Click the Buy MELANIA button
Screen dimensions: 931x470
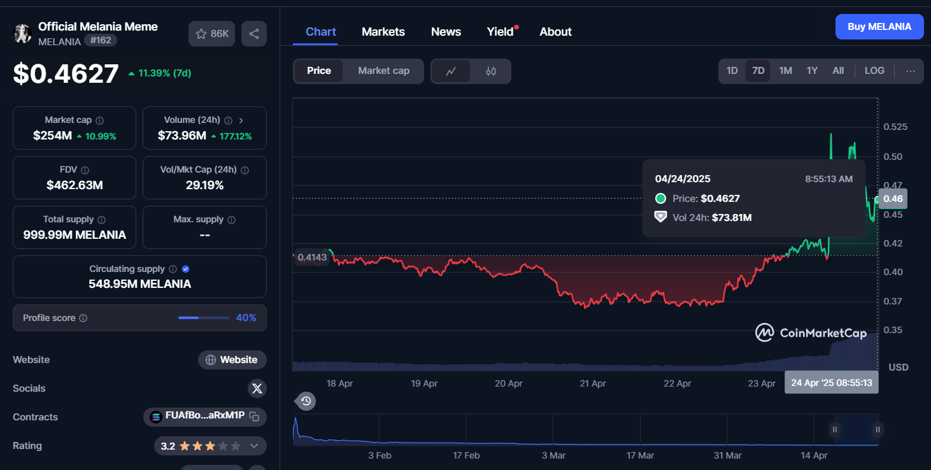(879, 27)
